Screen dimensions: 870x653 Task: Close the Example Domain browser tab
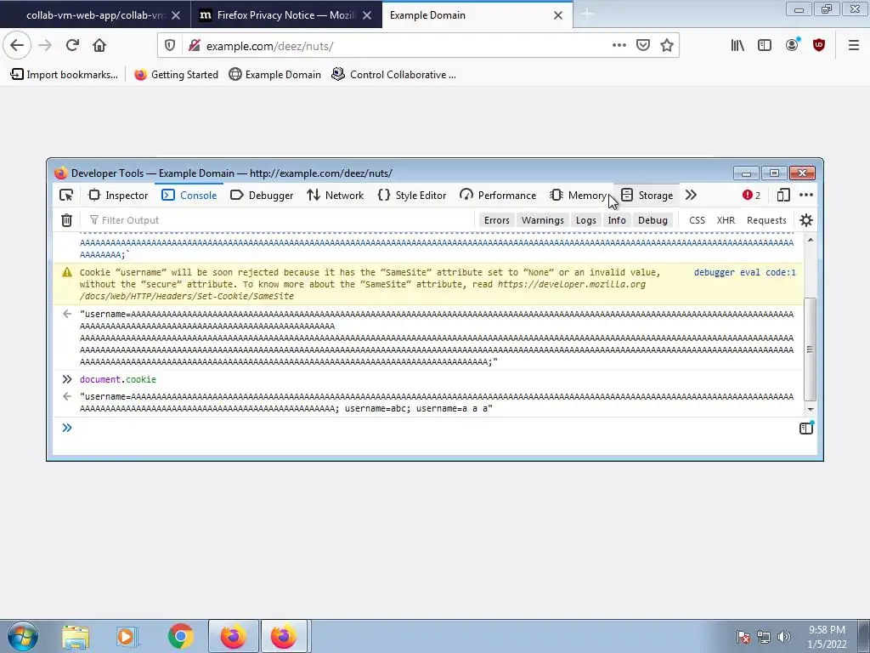tap(558, 15)
